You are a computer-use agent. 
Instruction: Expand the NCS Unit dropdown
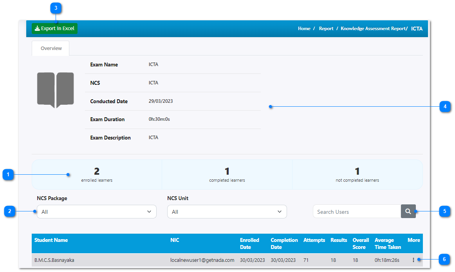click(x=227, y=211)
